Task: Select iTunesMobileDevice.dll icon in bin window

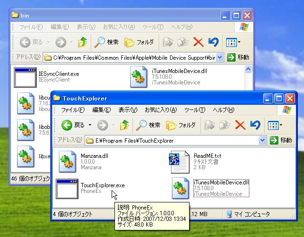Action: [x=139, y=77]
